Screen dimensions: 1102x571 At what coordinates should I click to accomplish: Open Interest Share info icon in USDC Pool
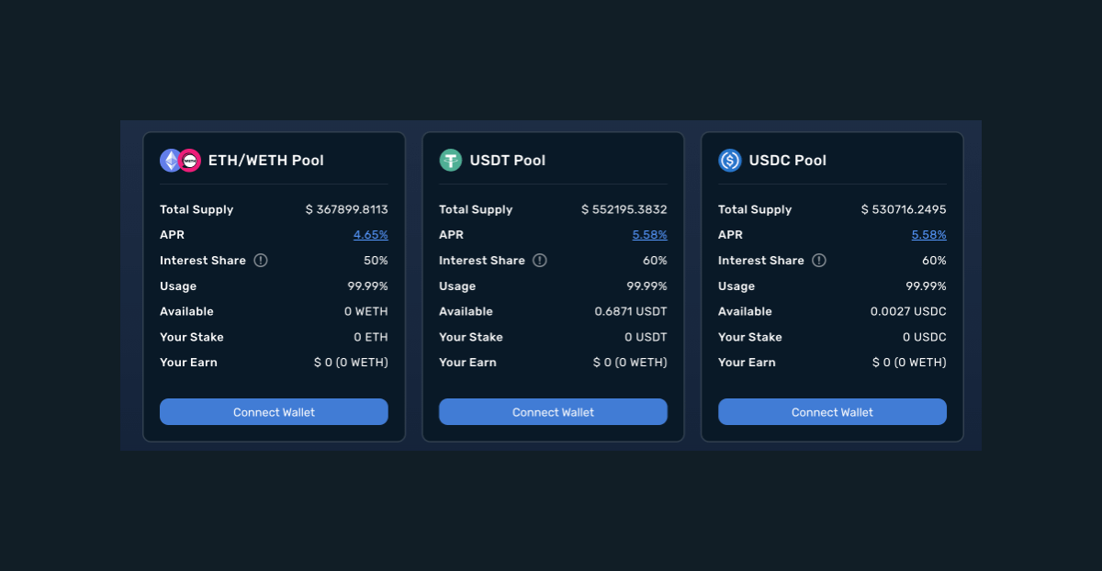point(819,261)
